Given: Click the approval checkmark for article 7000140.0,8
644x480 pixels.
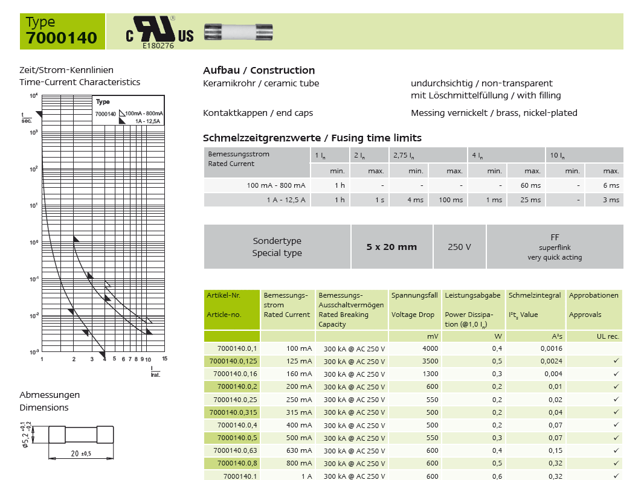Looking at the screenshot, I should click(616, 463).
